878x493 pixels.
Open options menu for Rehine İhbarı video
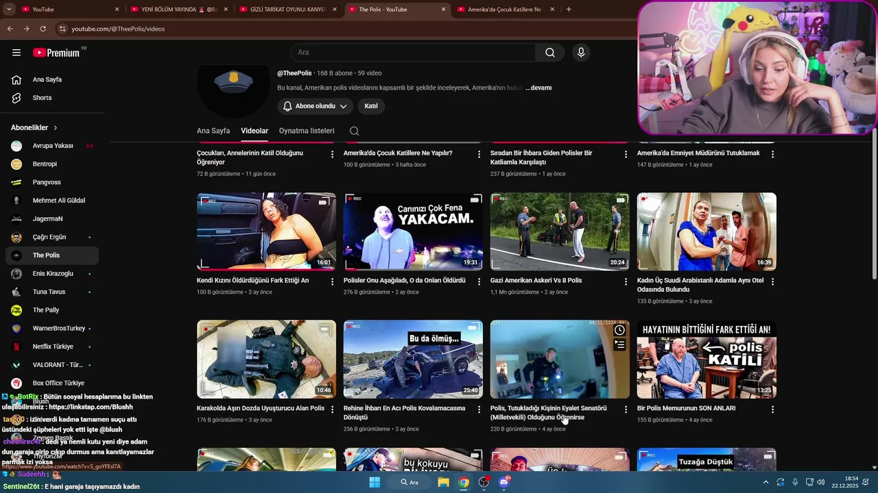point(479,409)
